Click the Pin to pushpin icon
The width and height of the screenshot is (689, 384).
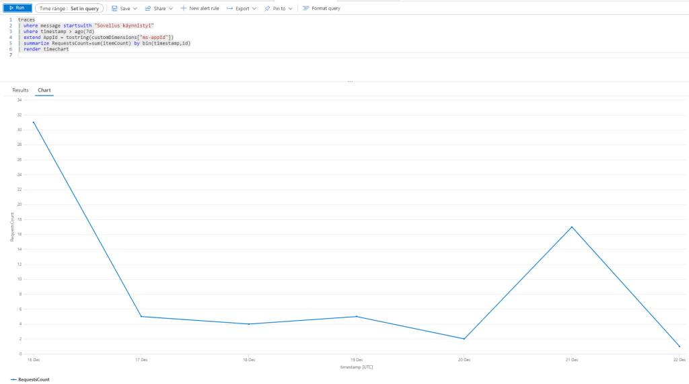[x=267, y=8]
